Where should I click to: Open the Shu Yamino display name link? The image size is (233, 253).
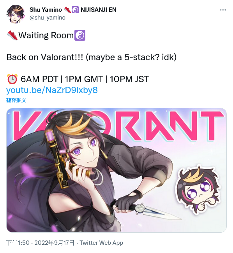click(x=46, y=10)
